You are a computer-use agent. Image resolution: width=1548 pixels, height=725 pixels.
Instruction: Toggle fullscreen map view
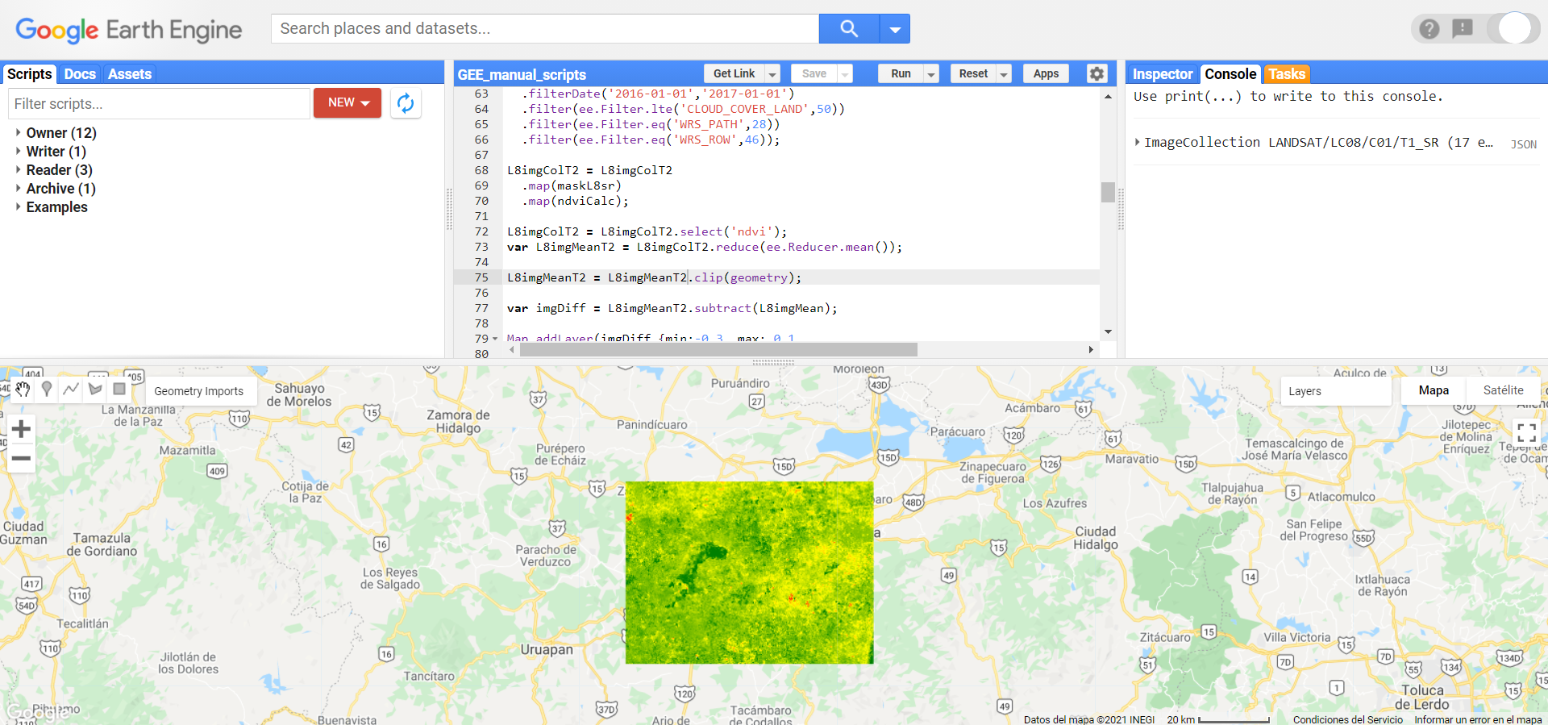[x=1525, y=432]
